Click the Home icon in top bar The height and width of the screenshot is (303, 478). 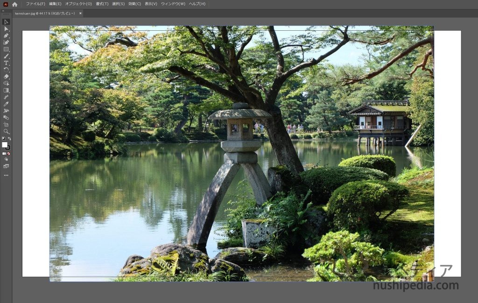click(14, 4)
